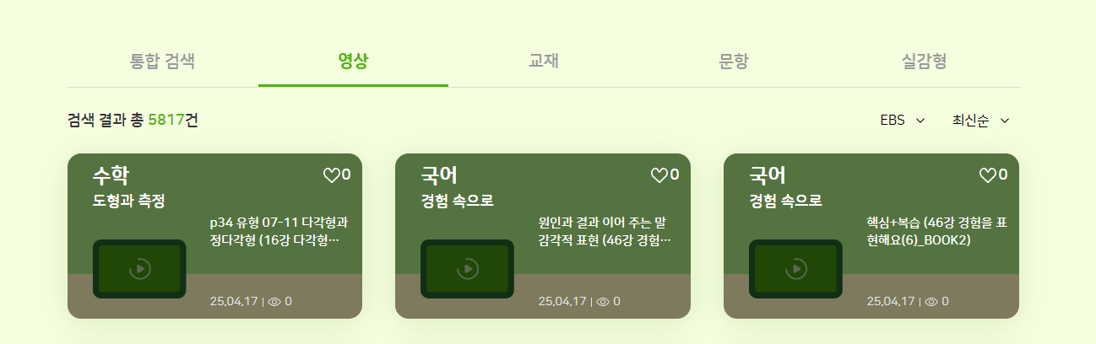The image size is (1096, 344).
Task: Switch to the 통합 검색 tab
Action: tap(163, 61)
